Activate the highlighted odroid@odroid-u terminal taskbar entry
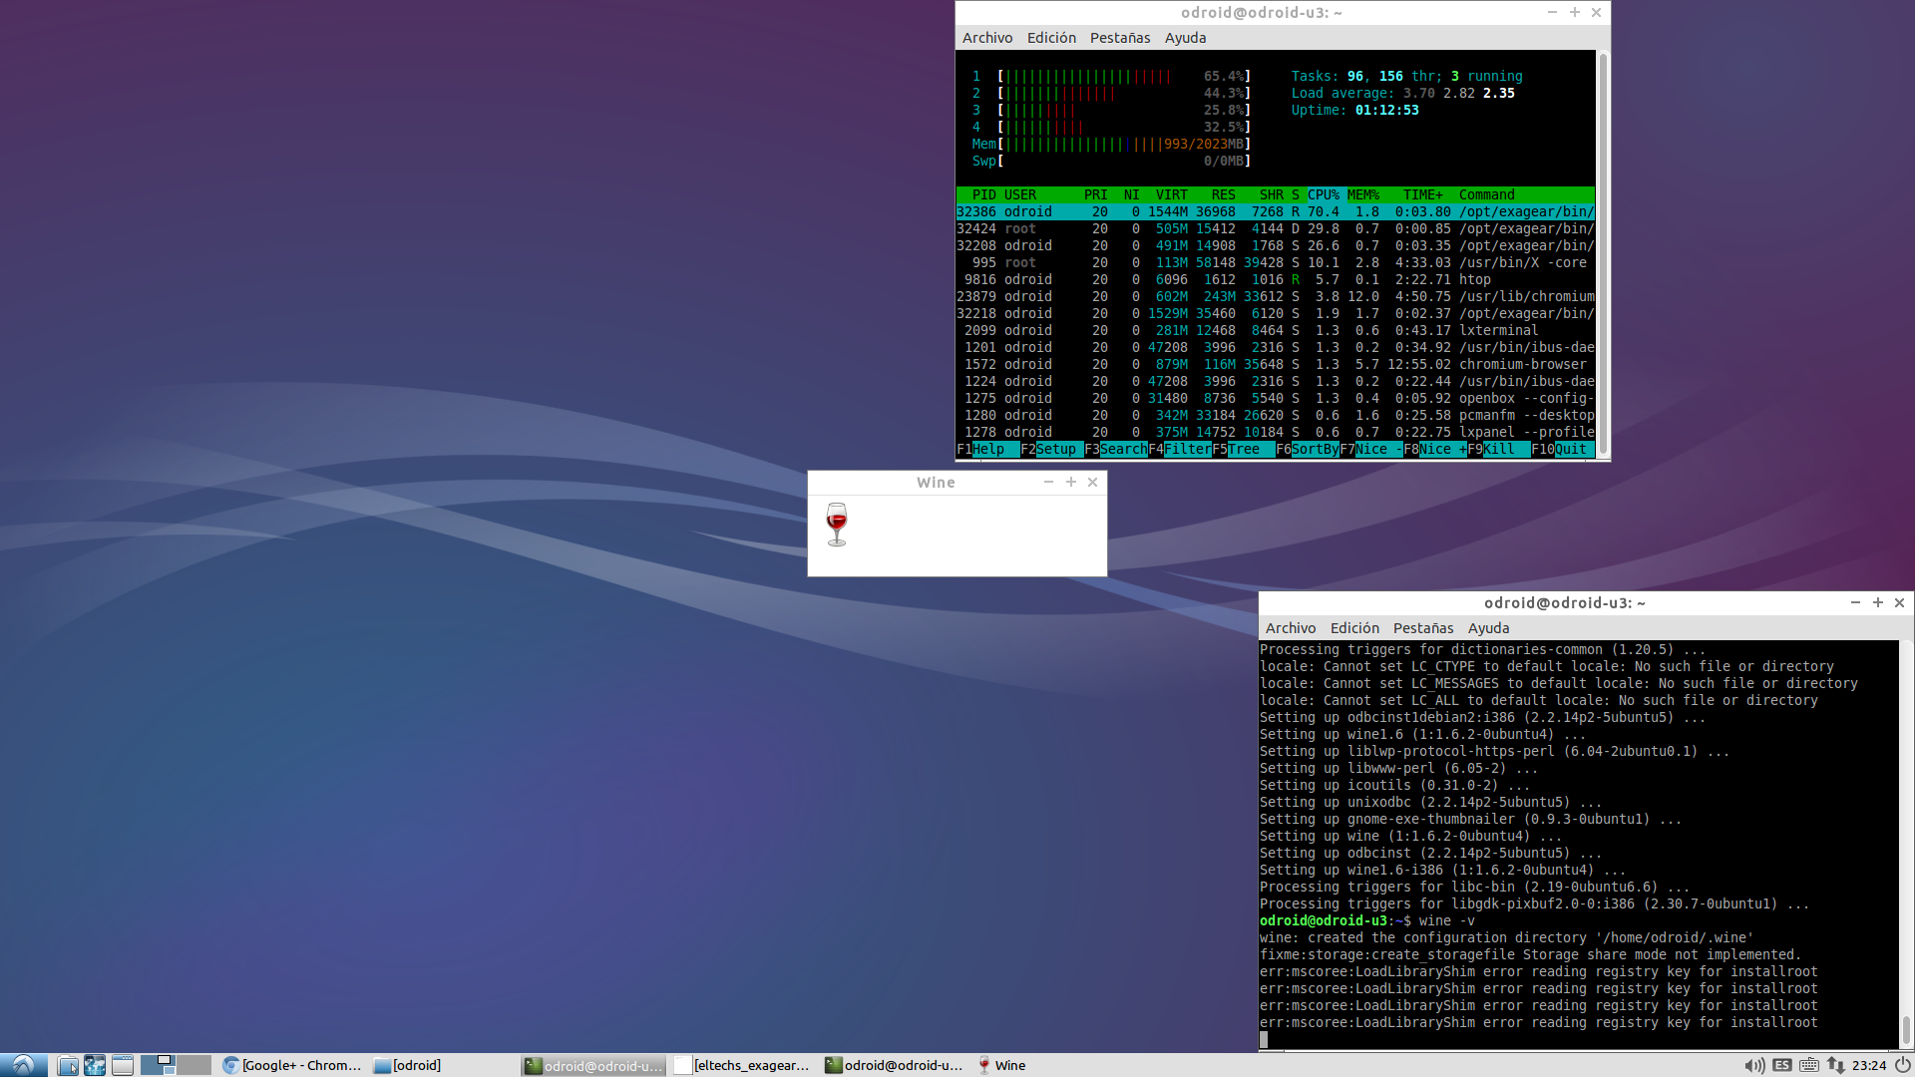 click(593, 1065)
